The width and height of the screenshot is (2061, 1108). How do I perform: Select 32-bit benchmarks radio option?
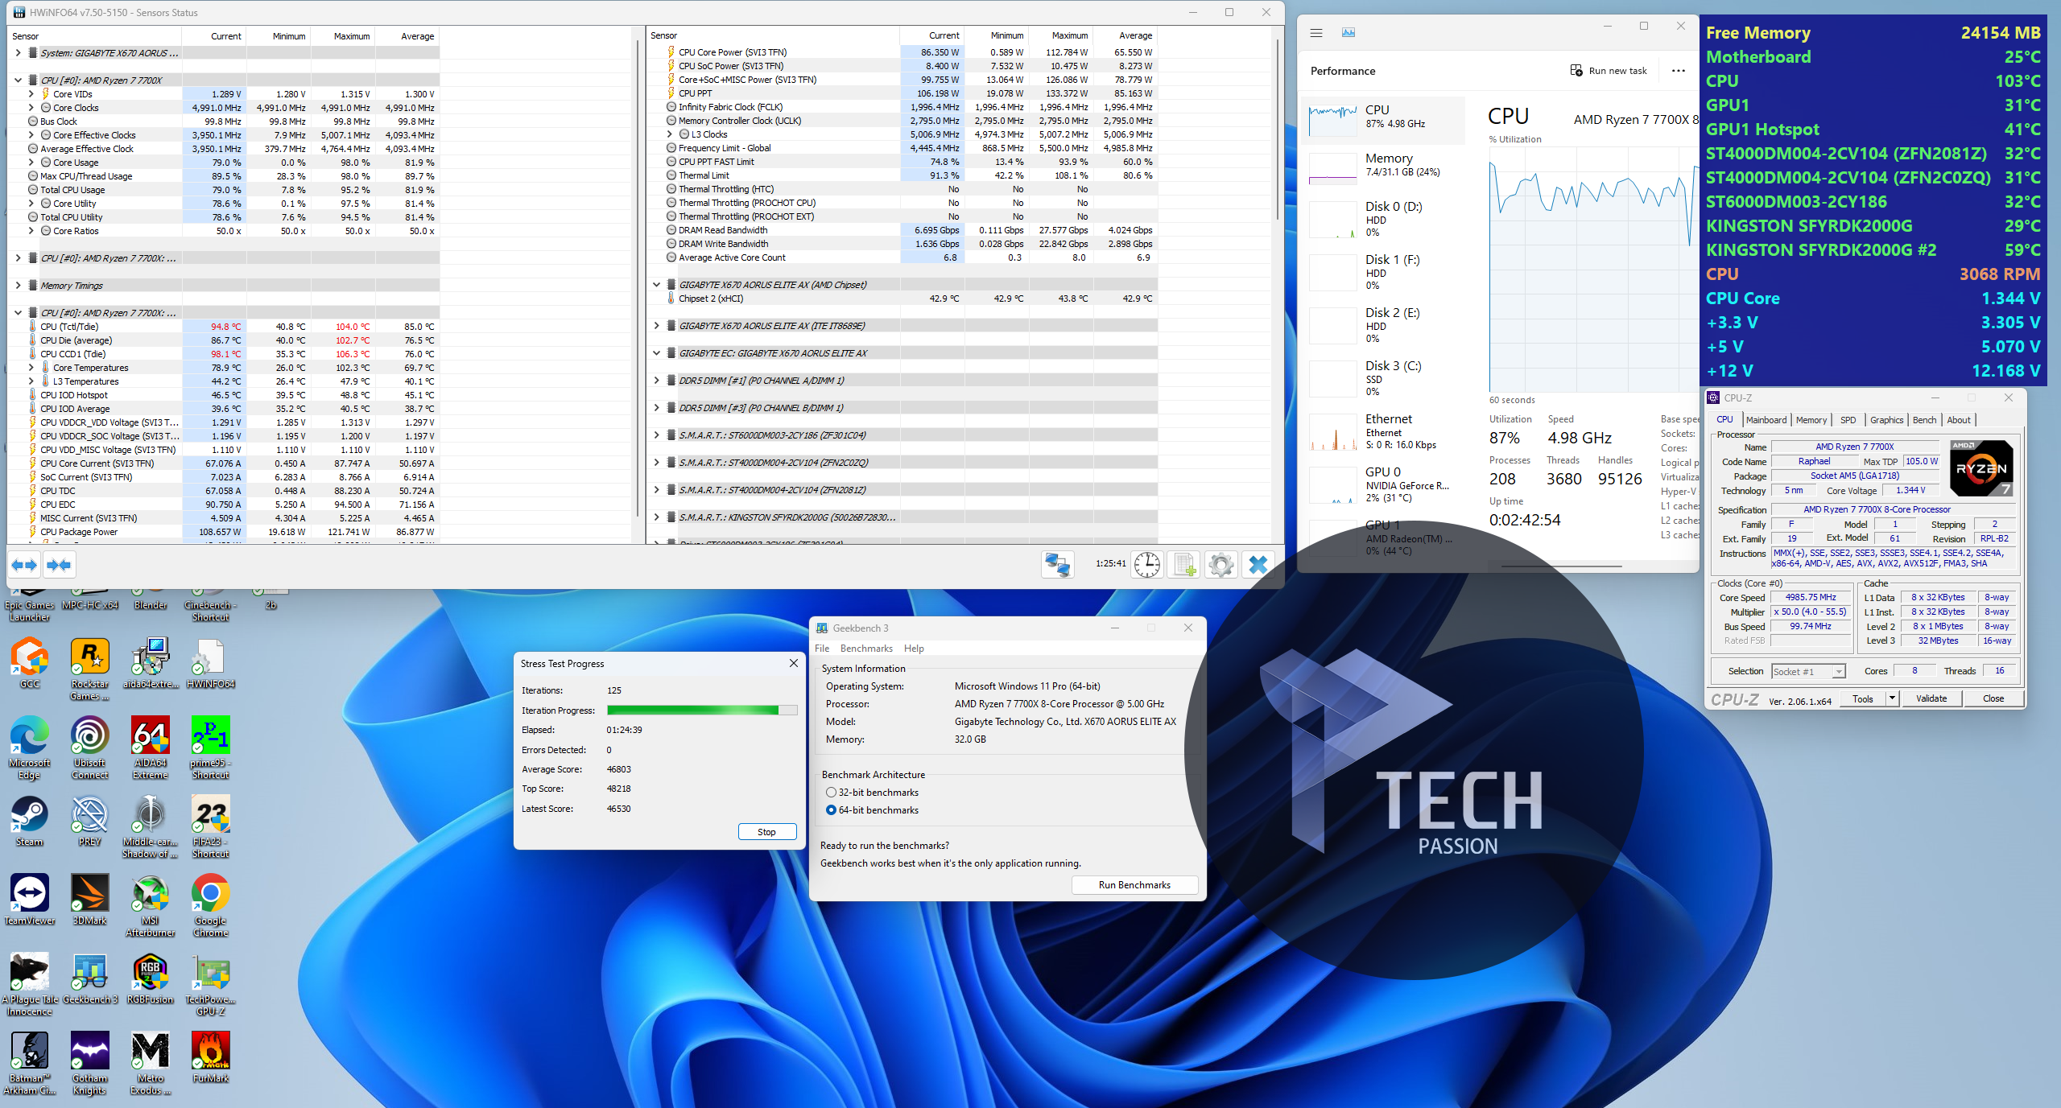pyautogui.click(x=831, y=793)
